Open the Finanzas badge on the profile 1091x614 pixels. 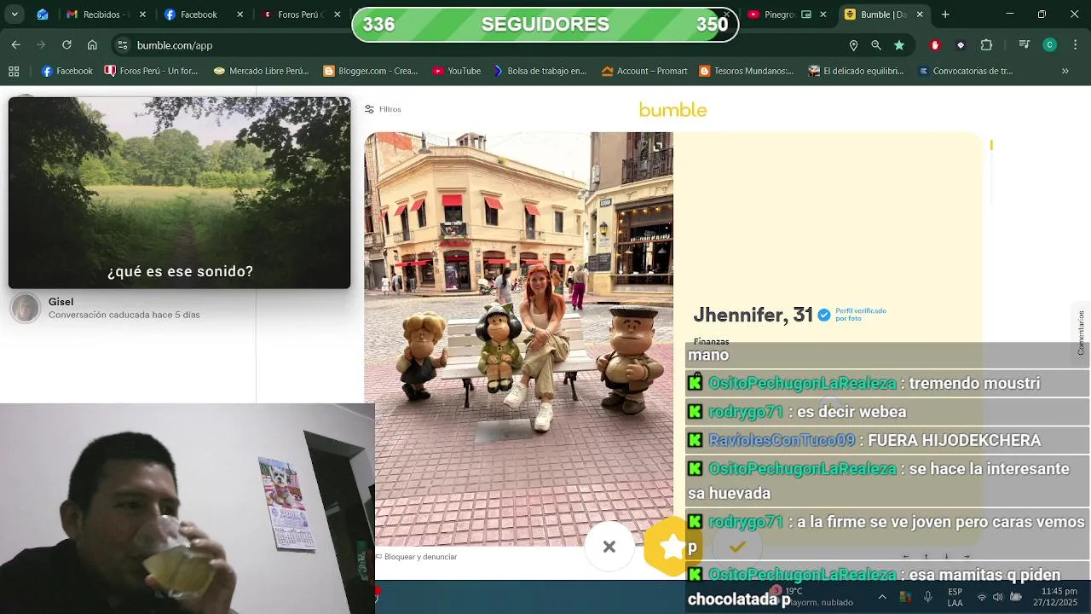click(711, 341)
